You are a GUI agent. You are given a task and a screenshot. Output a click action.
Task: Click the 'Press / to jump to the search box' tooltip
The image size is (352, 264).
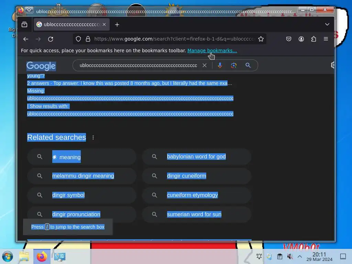pos(68,227)
